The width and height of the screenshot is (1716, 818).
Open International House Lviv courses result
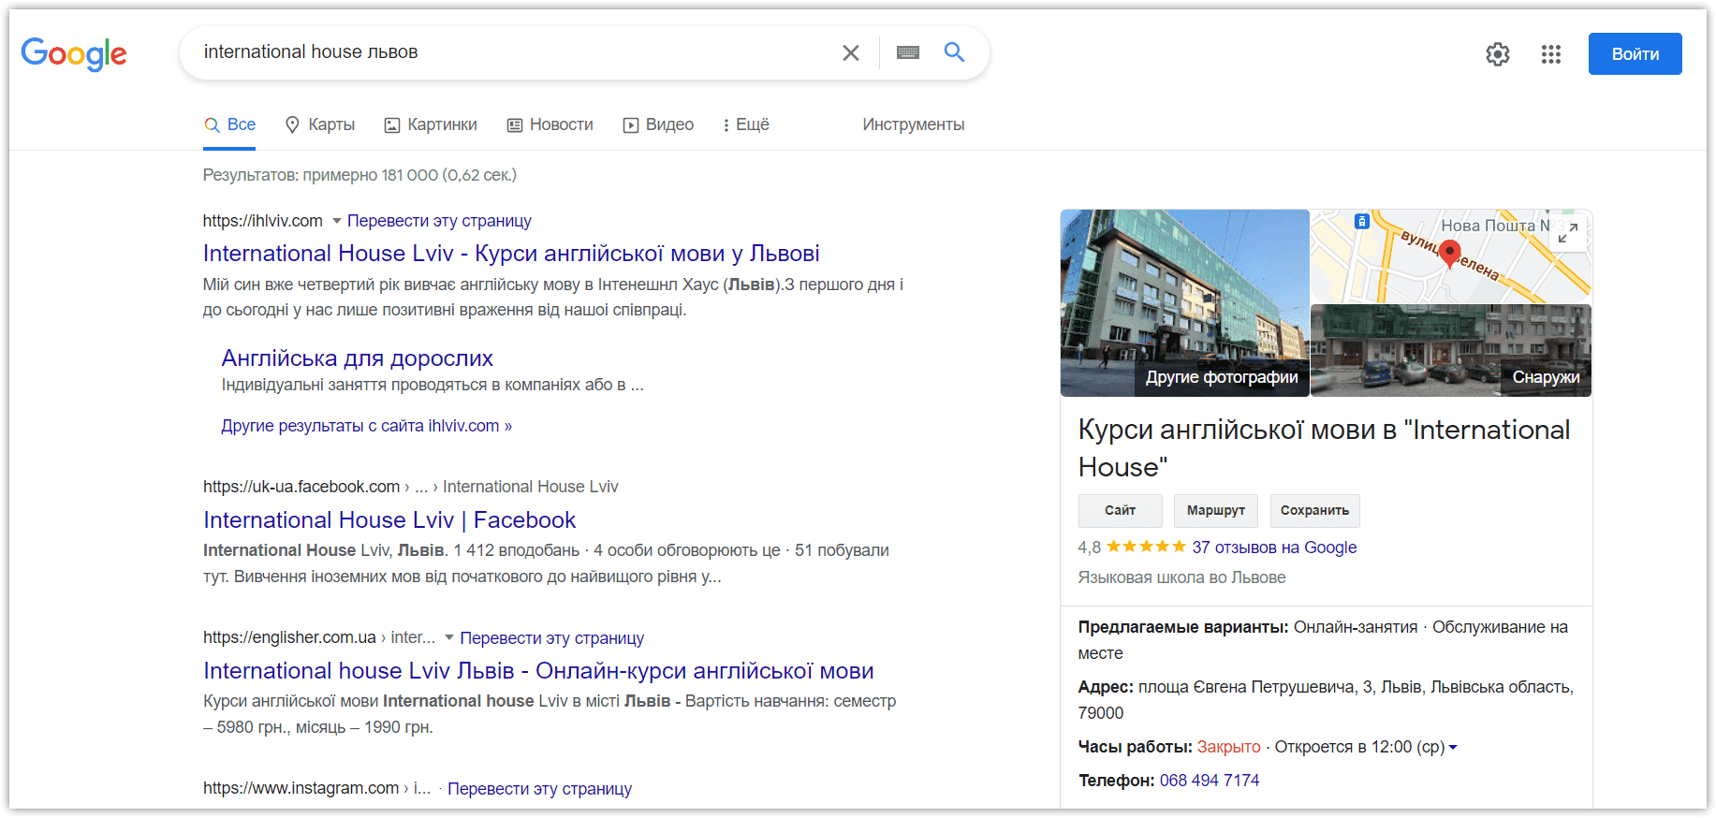[511, 254]
